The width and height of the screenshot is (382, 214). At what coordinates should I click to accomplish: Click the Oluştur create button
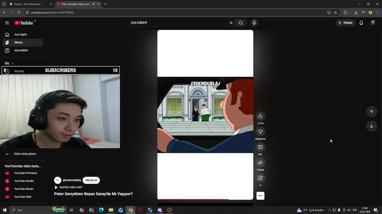(345, 23)
